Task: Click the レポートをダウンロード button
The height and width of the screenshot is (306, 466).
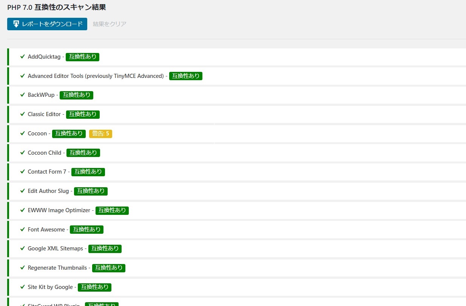Action: tap(47, 24)
